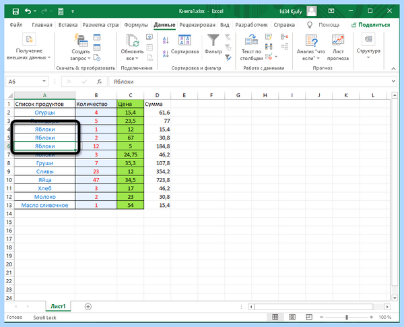Open Получение внешних данных menu
The height and width of the screenshot is (327, 404).
(29, 47)
